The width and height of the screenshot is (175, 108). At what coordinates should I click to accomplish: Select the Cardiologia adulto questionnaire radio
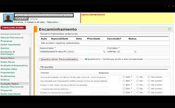pyautogui.click(x=86, y=59)
